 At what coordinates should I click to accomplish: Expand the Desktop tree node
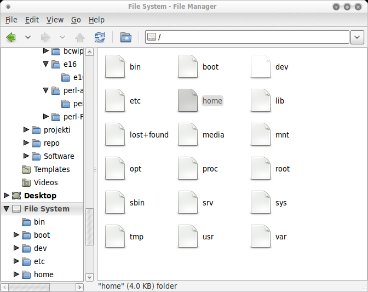7,196
